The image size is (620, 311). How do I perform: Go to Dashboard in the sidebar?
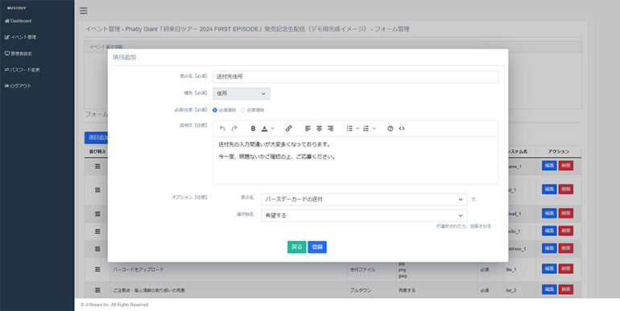tap(19, 21)
